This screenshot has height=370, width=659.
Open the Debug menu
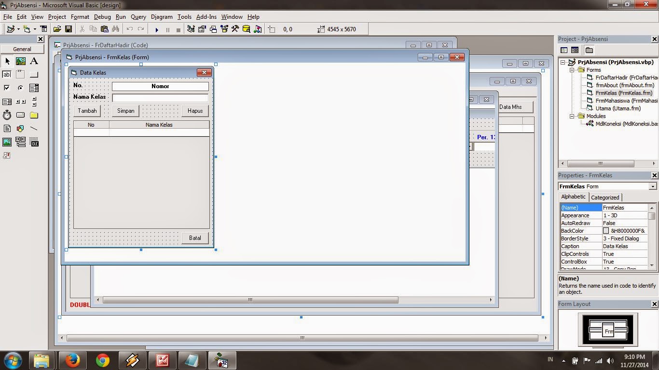point(102,17)
